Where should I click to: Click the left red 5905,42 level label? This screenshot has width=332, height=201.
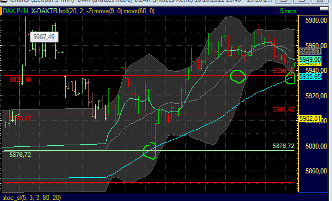tap(20, 118)
